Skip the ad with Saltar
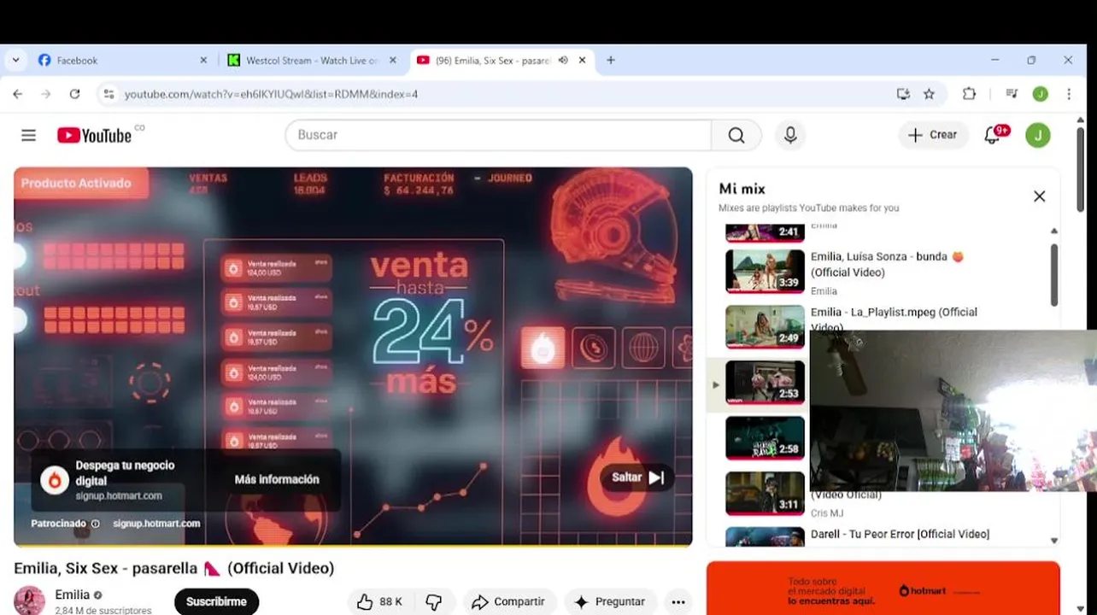 pyautogui.click(x=637, y=477)
